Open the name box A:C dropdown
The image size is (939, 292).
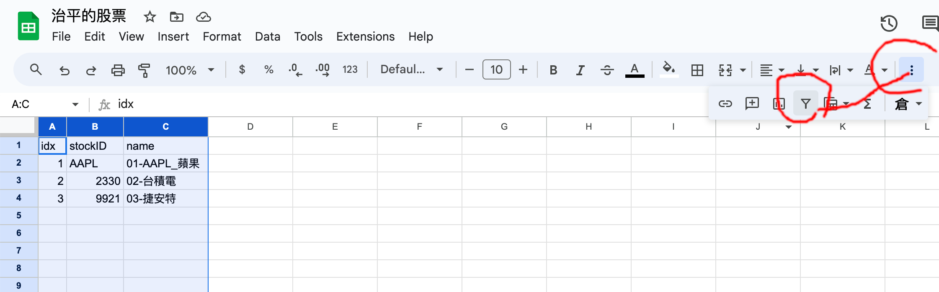(x=75, y=104)
